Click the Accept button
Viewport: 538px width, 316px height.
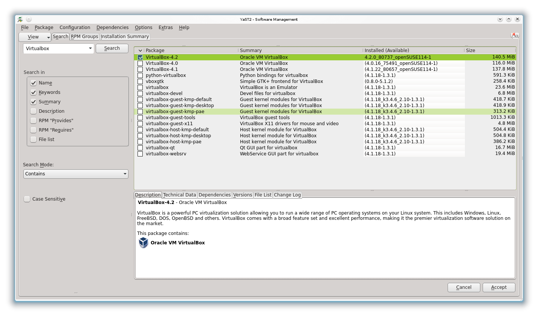499,287
